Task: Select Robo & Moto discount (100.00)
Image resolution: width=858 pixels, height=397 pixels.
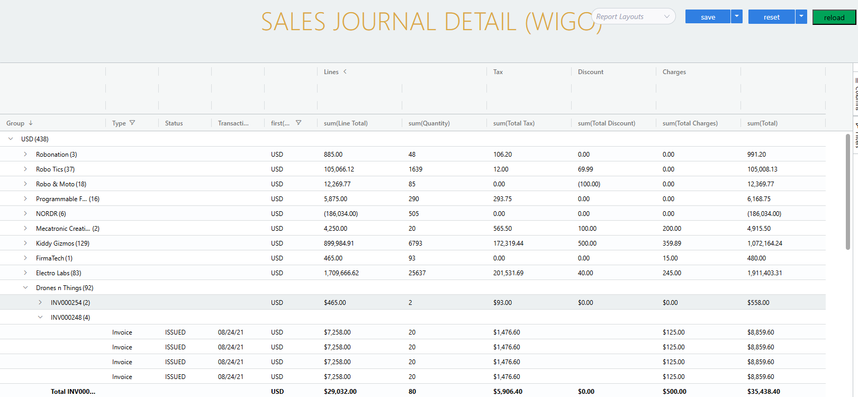Action: [x=589, y=184]
